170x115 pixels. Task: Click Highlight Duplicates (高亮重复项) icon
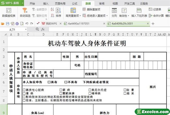pyautogui.click(x=73, y=10)
